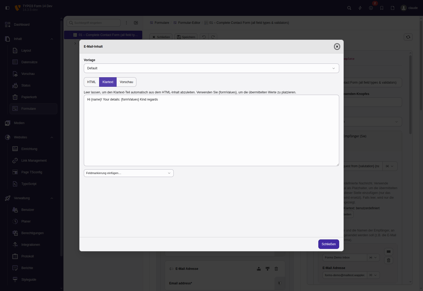This screenshot has width=423, height=291.
Task: Select the 01 – Complete Contact Form tree item
Action: click(103, 35)
